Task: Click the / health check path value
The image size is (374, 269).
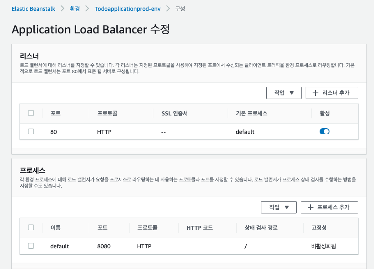Action: point(246,246)
